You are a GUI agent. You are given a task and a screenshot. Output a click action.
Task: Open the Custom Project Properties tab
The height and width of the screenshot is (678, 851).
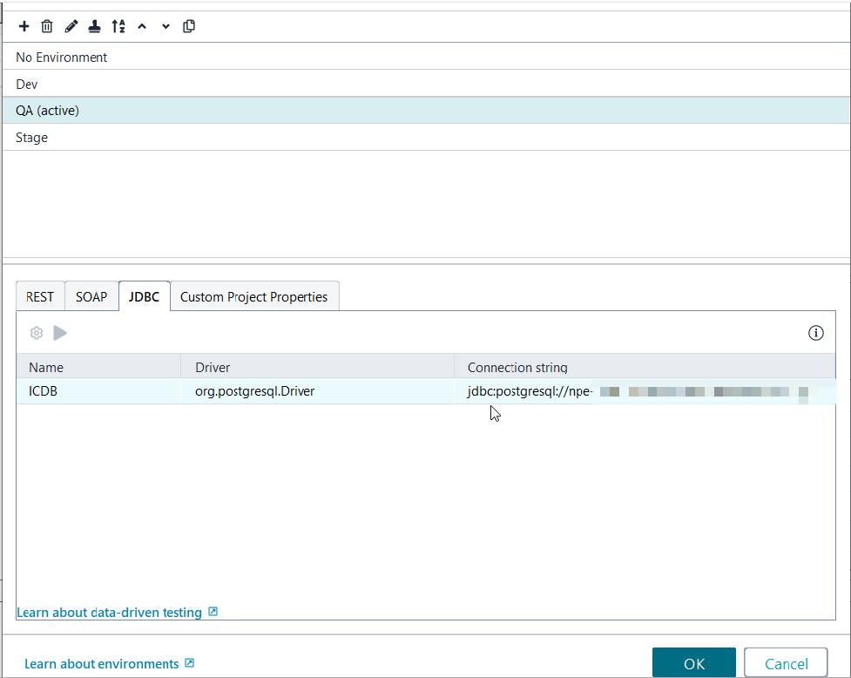253,296
